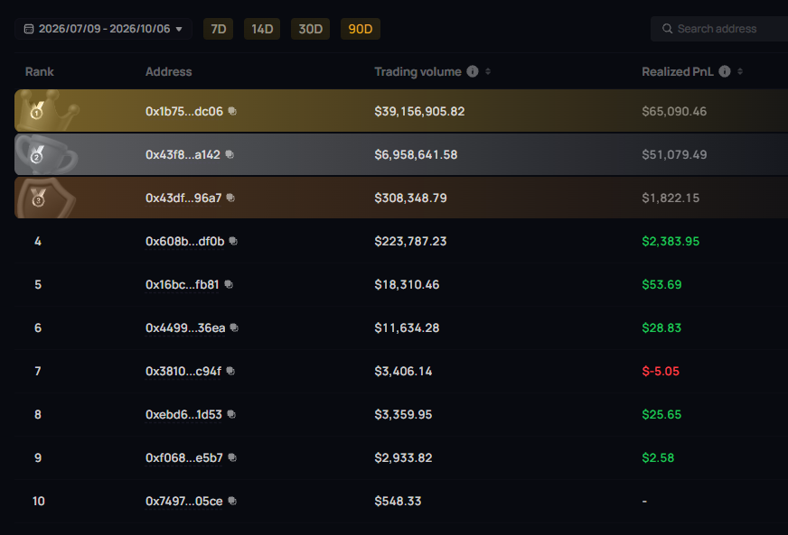This screenshot has width=788, height=535.
Task: Sort by Trading volume arrows
Action: click(x=488, y=71)
